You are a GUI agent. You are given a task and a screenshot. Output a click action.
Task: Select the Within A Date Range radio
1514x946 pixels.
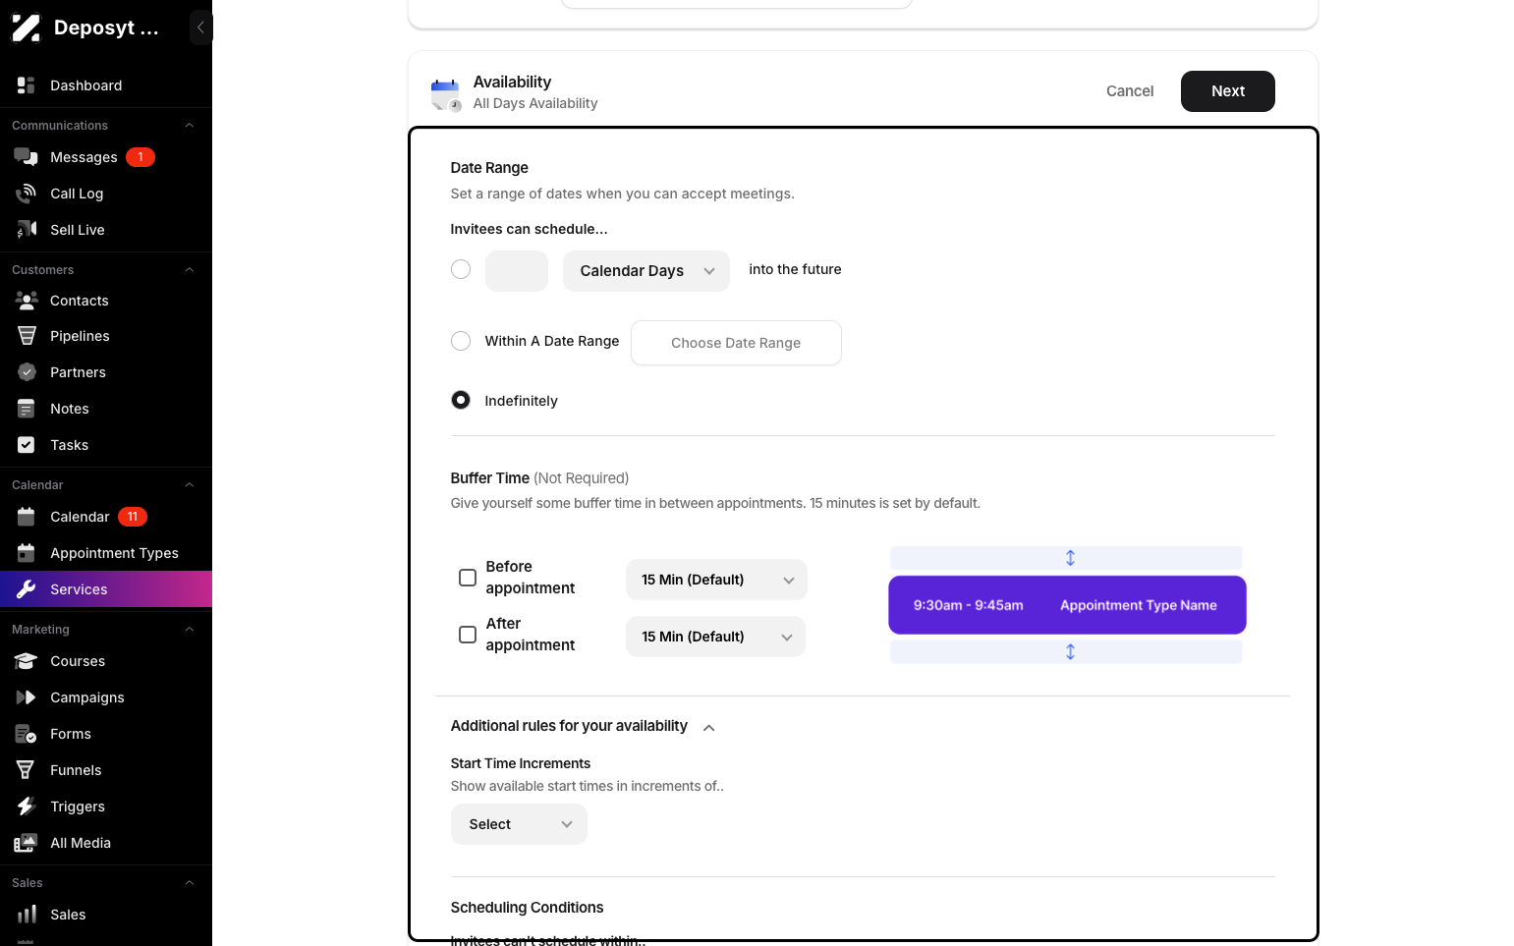[x=461, y=341]
